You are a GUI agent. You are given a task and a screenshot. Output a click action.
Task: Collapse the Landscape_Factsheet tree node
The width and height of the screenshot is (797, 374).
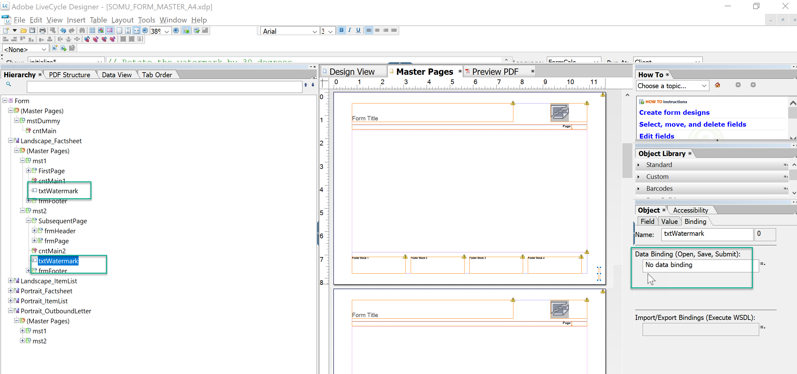[10, 141]
